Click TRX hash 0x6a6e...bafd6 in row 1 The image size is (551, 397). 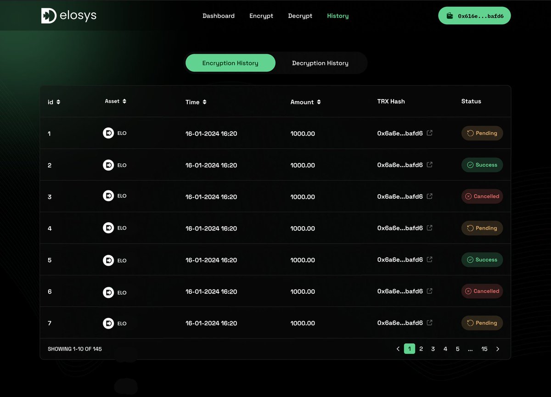(x=400, y=134)
